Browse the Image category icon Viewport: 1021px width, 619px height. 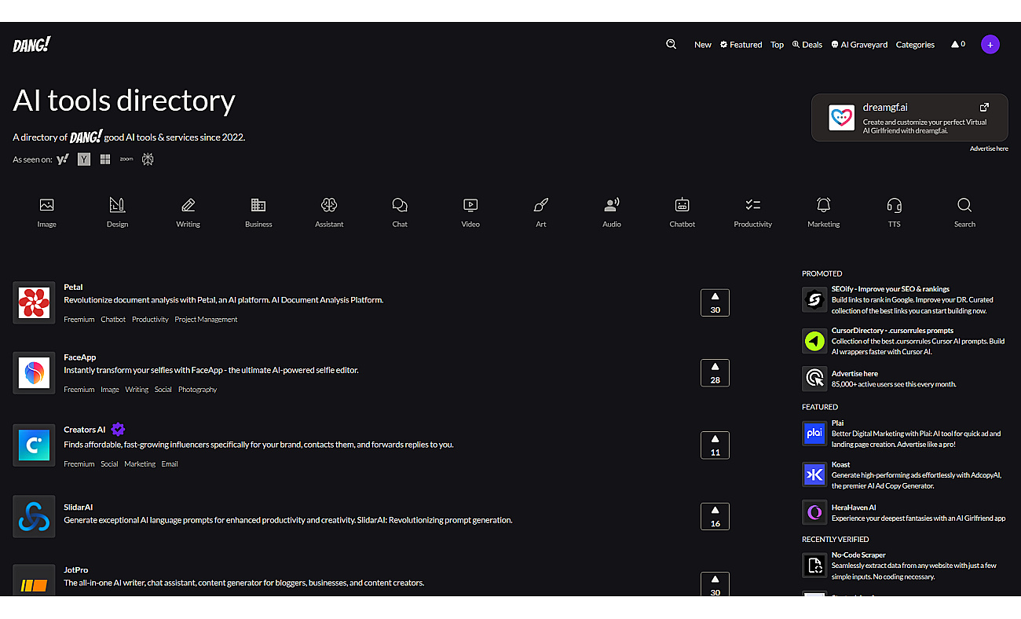coord(46,205)
